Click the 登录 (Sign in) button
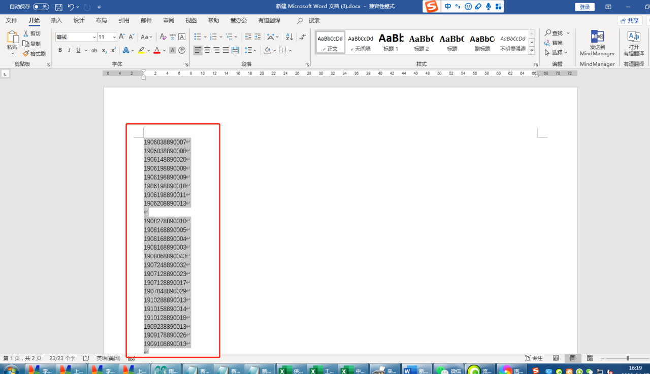The width and height of the screenshot is (650, 374). click(x=584, y=7)
